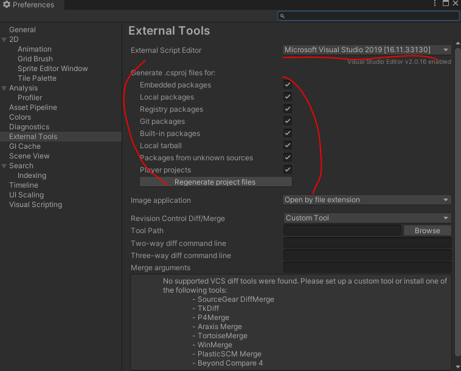Click Browse button for Tool Path

pos(427,231)
